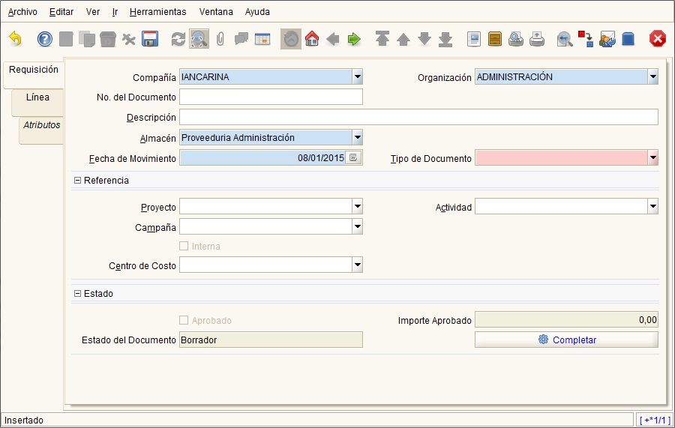Image resolution: width=675 pixels, height=428 pixels.
Task: Open the Ayuda menu
Action: click(257, 12)
